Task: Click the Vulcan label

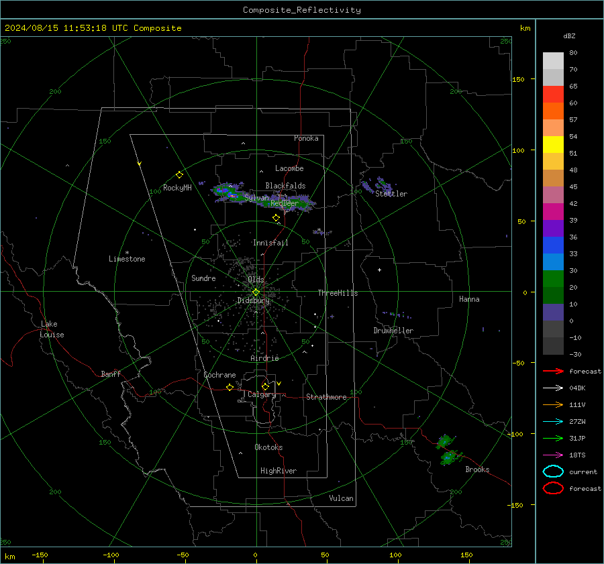Action: [342, 498]
